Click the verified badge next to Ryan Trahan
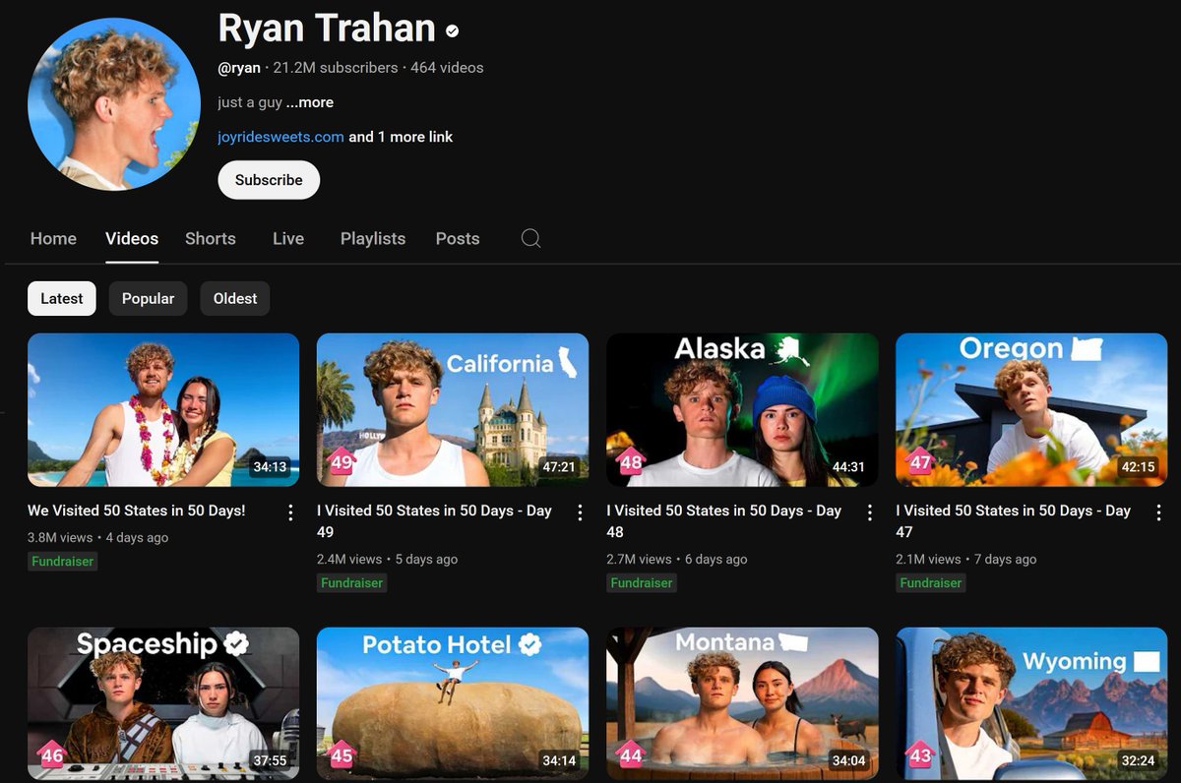The image size is (1181, 783). click(452, 30)
